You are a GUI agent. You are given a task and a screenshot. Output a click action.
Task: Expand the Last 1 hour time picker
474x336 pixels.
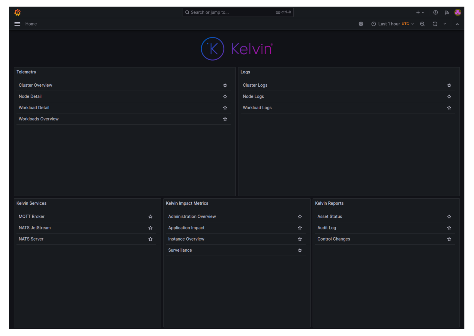pyautogui.click(x=392, y=24)
